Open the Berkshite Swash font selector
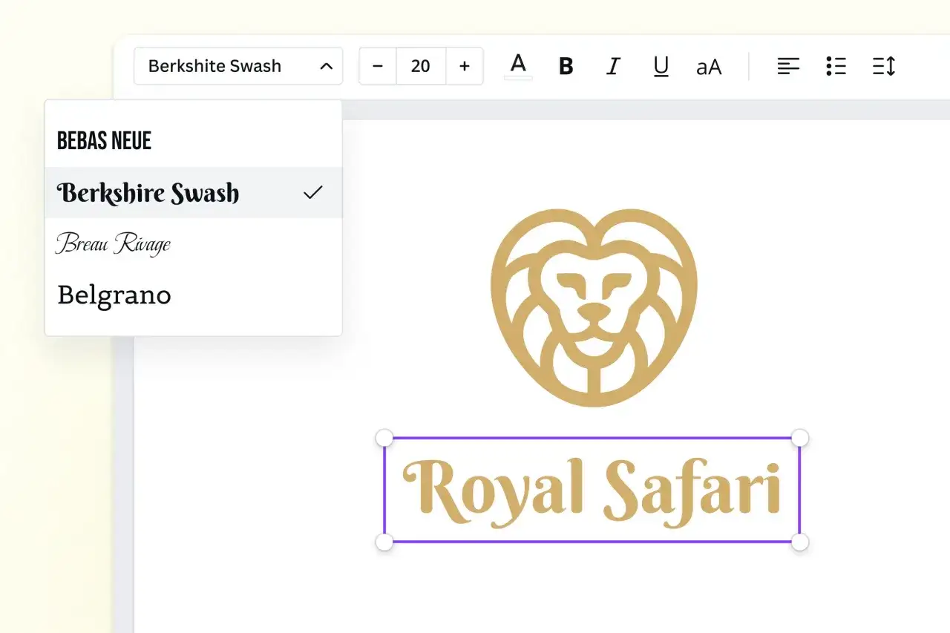This screenshot has height=633, width=950. pyautogui.click(x=214, y=65)
